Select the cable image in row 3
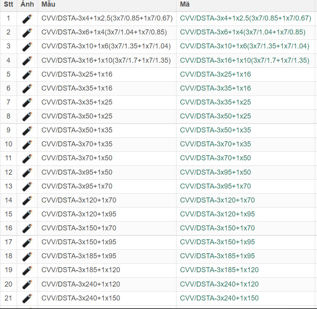Viewport: 317px width, 309px height. pos(27,46)
